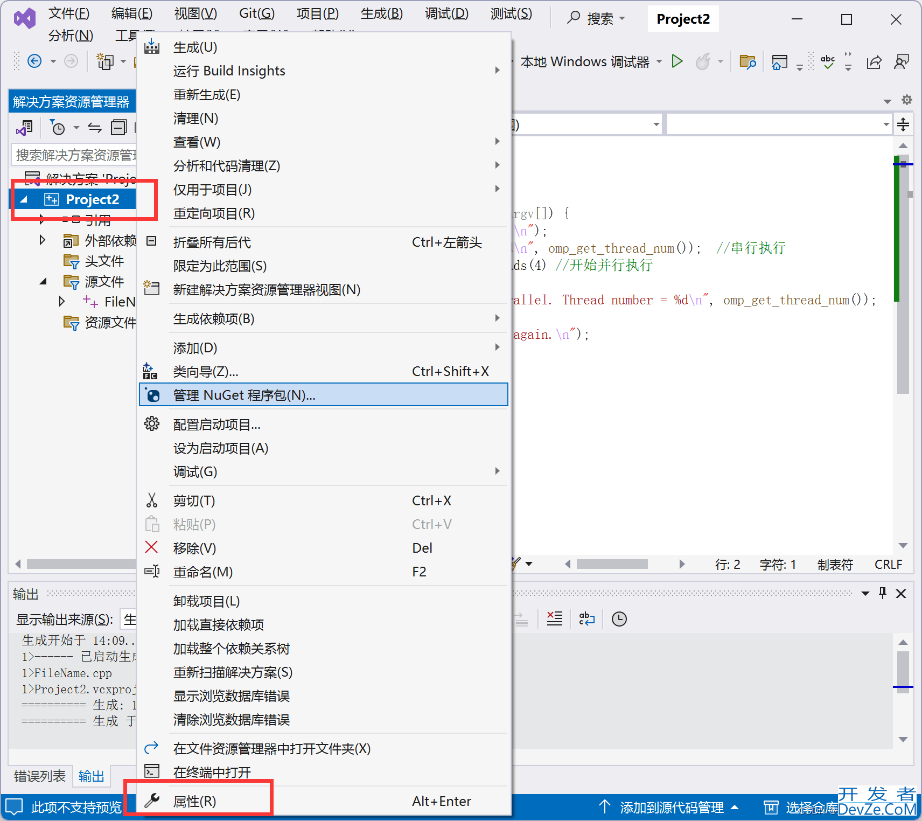Screen dimensions: 922x821
Task: Click the collapse all icon in solution explorer
Action: click(x=118, y=128)
